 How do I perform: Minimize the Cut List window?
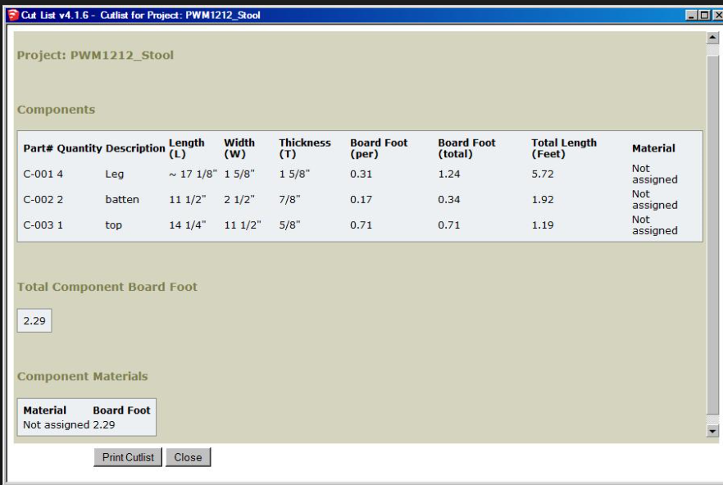click(691, 16)
